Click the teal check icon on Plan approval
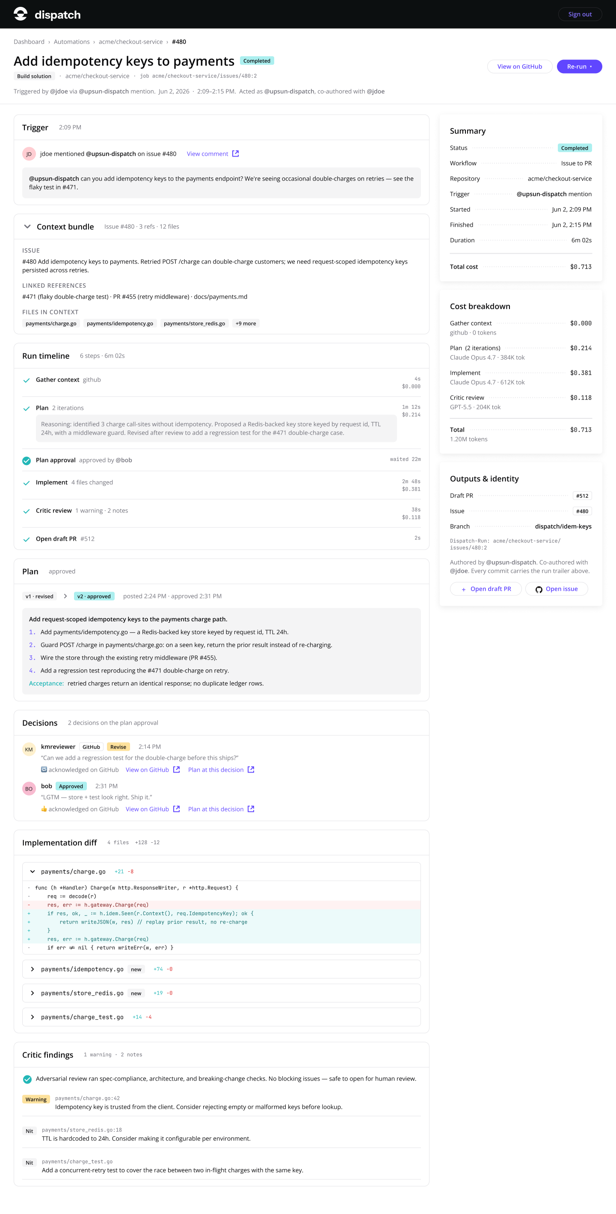 click(27, 460)
